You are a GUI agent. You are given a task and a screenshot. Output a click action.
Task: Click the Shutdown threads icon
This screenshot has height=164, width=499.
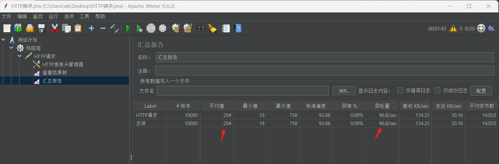tap(163, 28)
